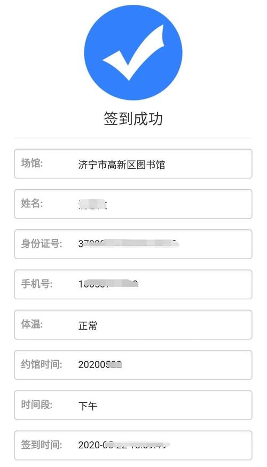The width and height of the screenshot is (267, 467).
Task: Select the 手机号 phone number field
Action: click(133, 284)
